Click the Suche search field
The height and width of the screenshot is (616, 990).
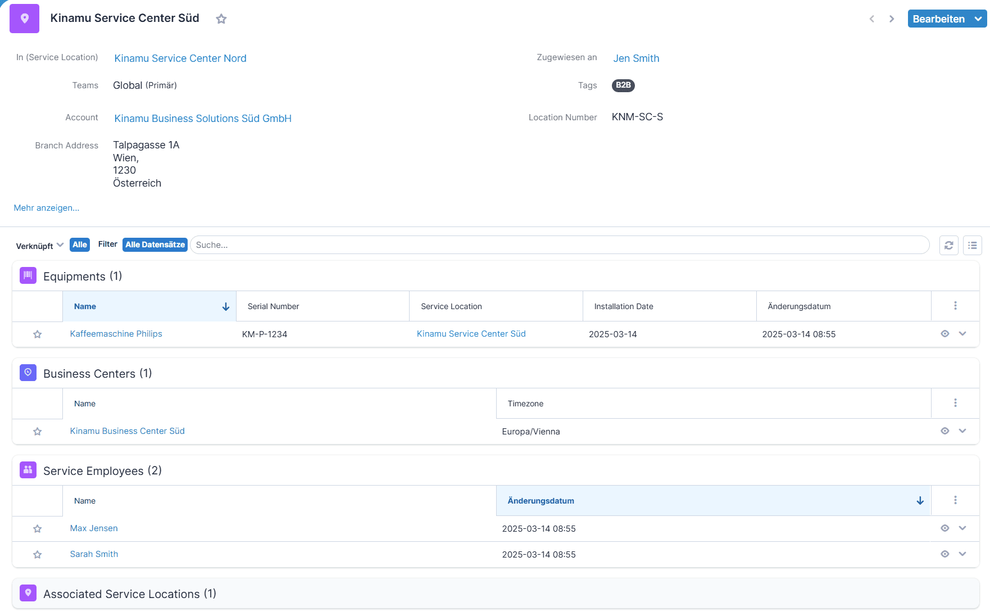tap(560, 245)
